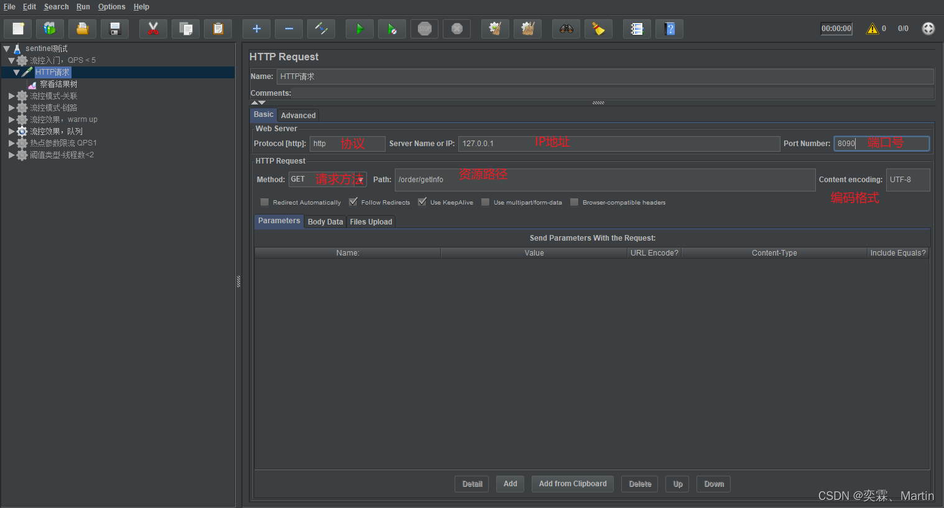Click the Add from Clipboard button
Viewport: 944px width, 508px height.
tap(572, 484)
